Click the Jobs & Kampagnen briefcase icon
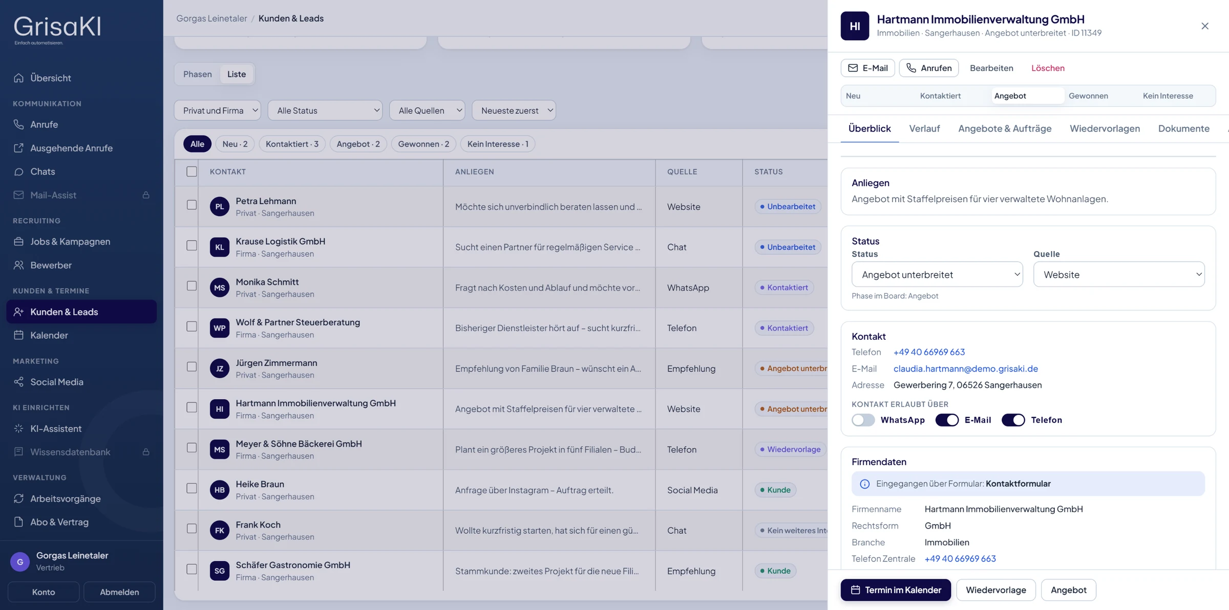The height and width of the screenshot is (610, 1229). coord(19,242)
